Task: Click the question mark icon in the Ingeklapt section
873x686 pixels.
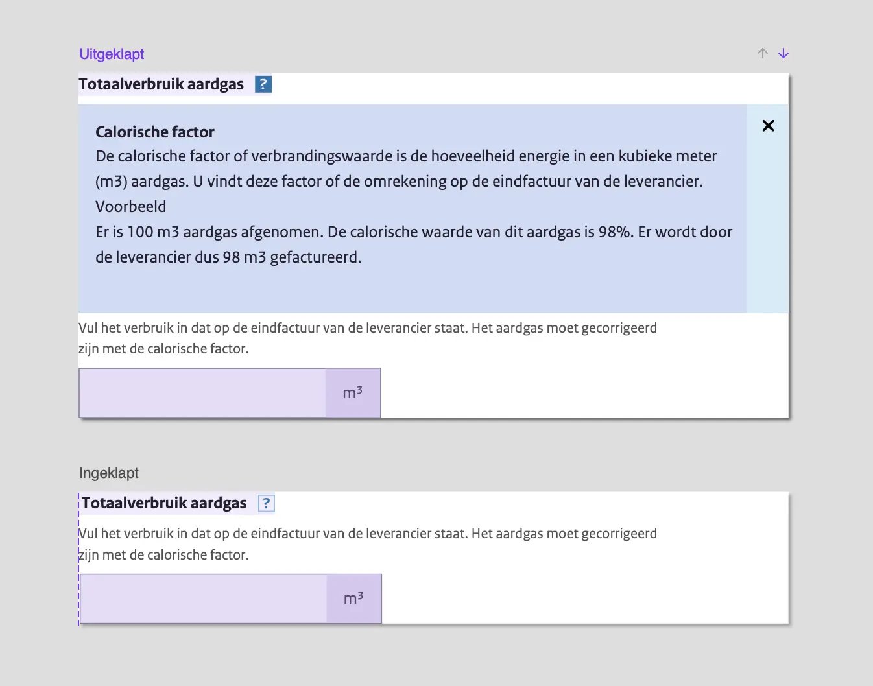Action: pyautogui.click(x=265, y=503)
